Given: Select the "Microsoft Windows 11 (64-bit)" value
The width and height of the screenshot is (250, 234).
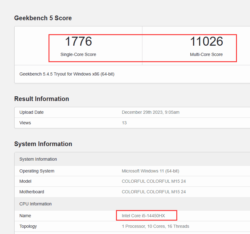Looking at the screenshot, I should point(150,171).
